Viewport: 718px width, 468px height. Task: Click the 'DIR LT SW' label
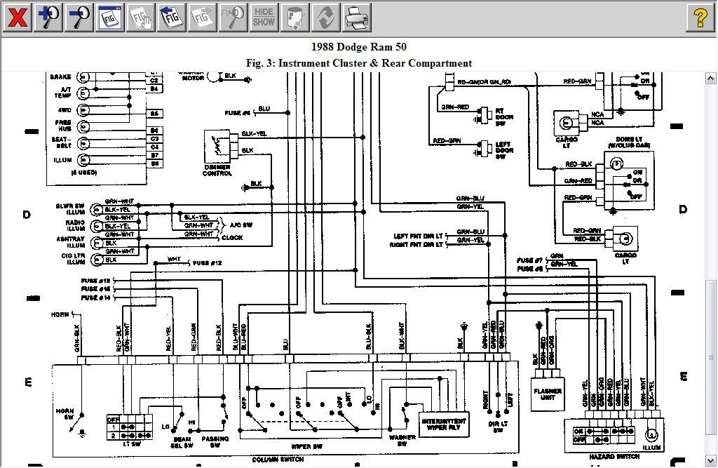point(499,427)
